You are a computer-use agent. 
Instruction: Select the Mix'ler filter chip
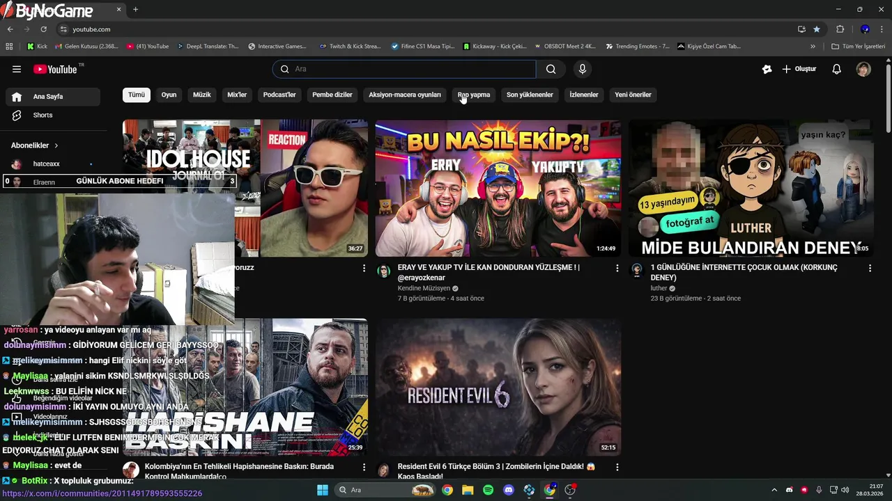237,95
